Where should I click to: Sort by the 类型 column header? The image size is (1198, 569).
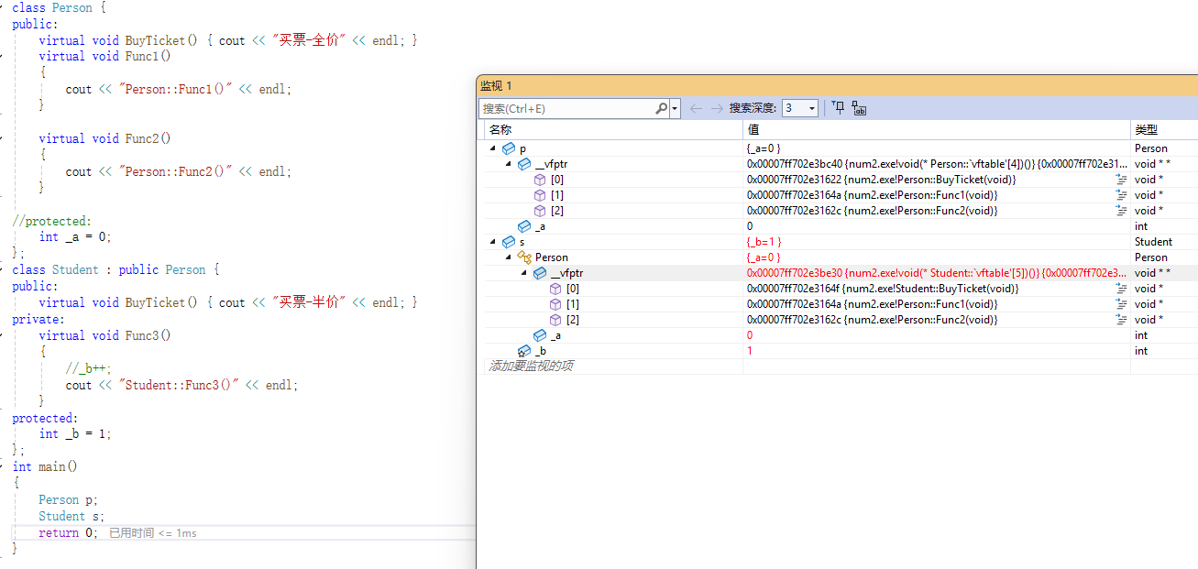coord(1146,130)
